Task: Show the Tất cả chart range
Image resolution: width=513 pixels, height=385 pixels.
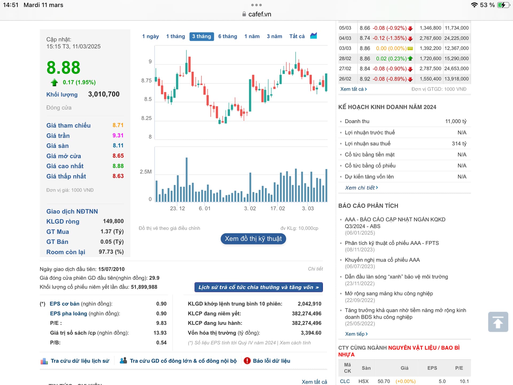Action: (x=297, y=36)
